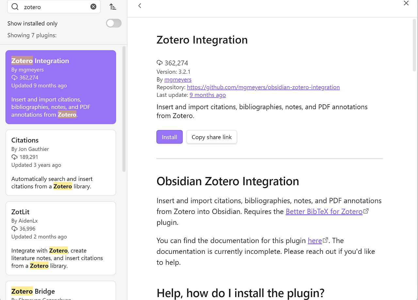Viewport: 418px width, 300px height.
Task: Click the 'Obsidian Zotero Integration' heading
Action: pyautogui.click(x=228, y=181)
